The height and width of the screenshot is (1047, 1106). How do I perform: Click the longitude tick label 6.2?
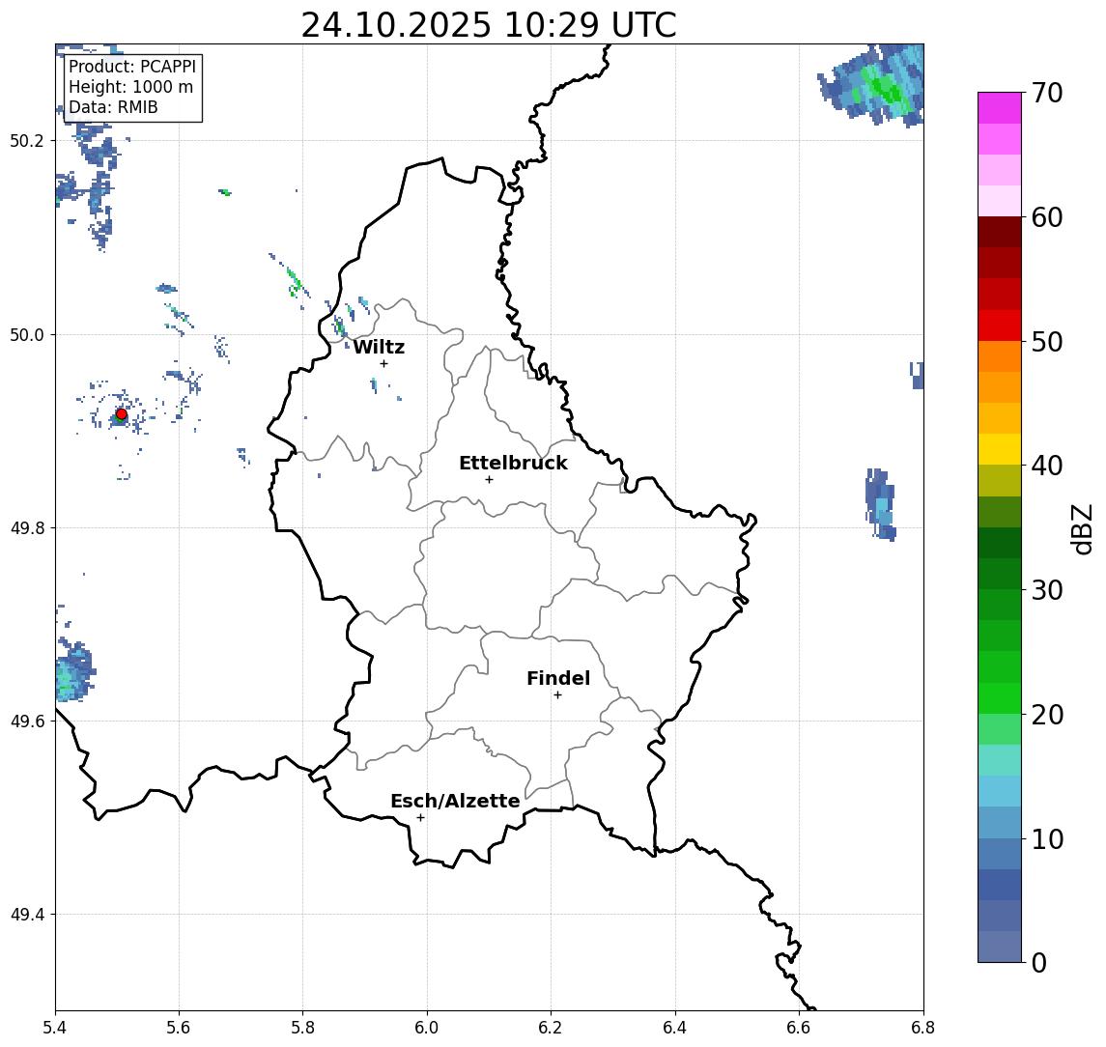[x=551, y=1028]
